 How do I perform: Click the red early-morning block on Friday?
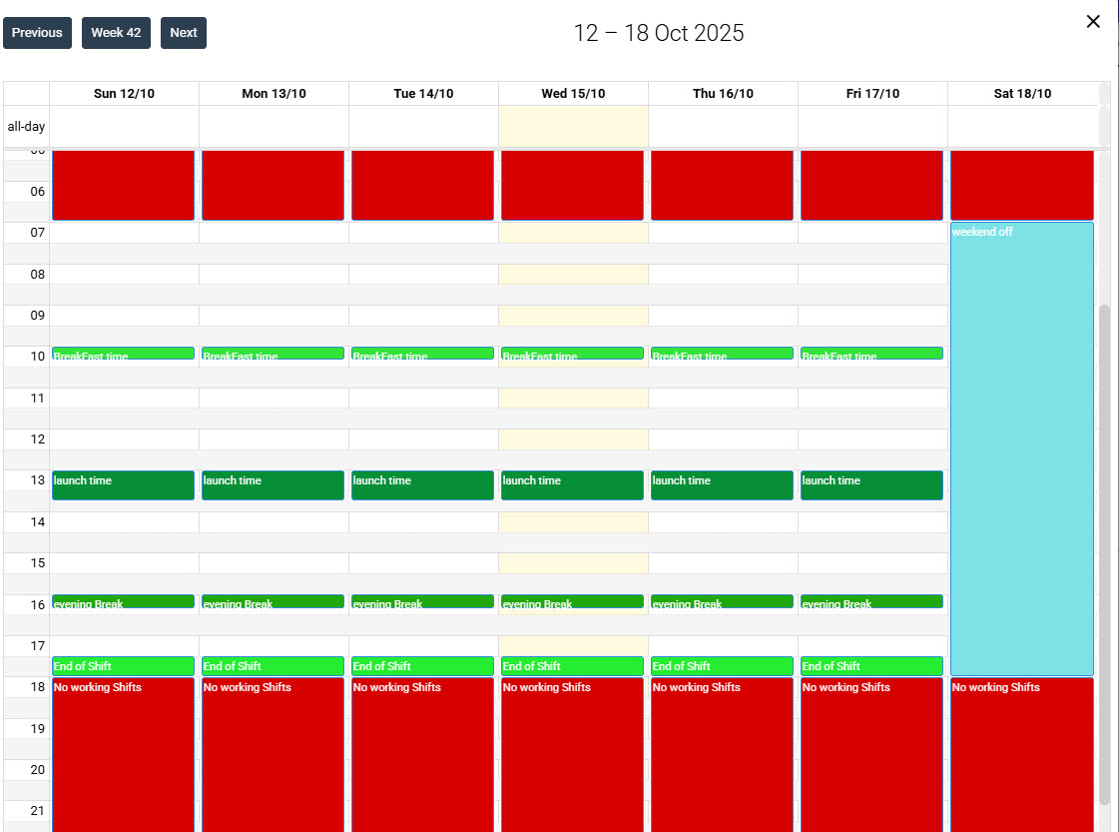pos(871,185)
